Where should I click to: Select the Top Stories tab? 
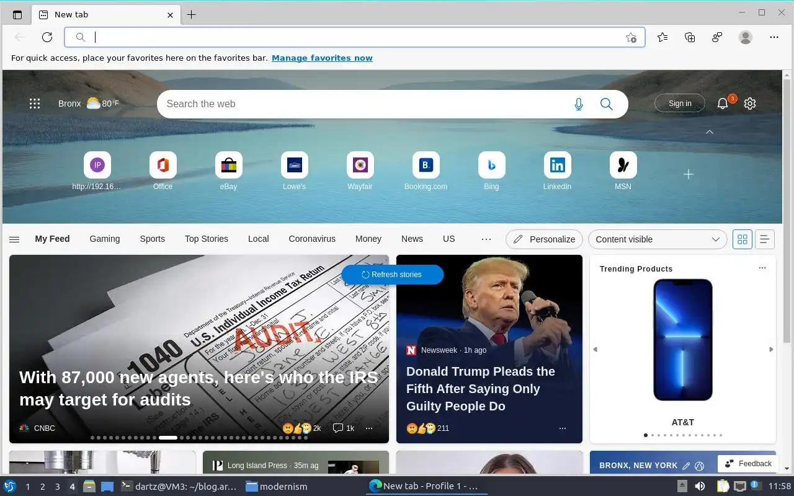(207, 239)
